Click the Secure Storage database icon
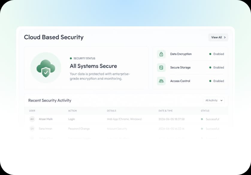Viewport: 251px width, 175px height. (x=161, y=67)
